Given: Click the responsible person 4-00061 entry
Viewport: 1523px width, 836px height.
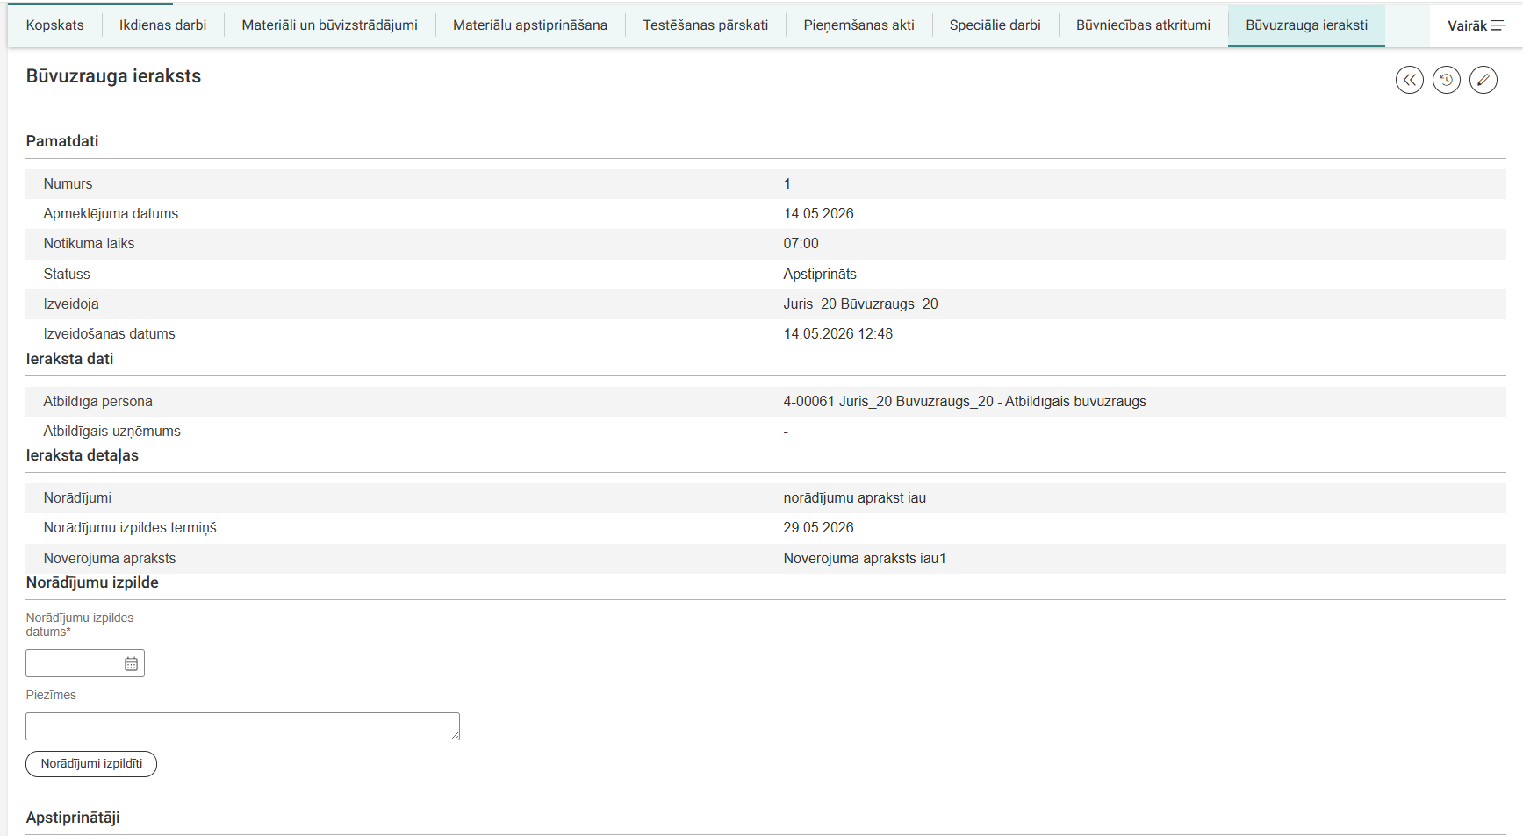Looking at the screenshot, I should [965, 402].
